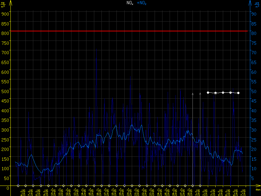The width and height of the screenshot is (261, 196).
Task: Click the 90 value on right axis
Action: (x=253, y=14)
